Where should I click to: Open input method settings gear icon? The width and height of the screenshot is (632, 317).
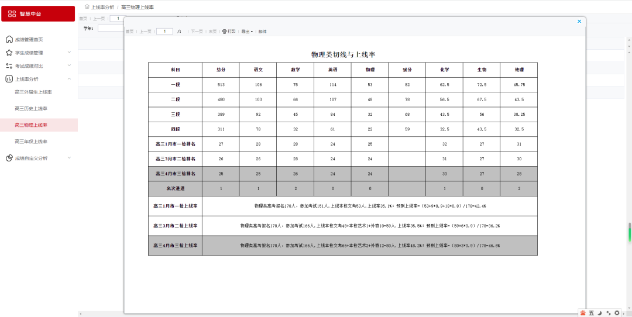[x=617, y=313]
